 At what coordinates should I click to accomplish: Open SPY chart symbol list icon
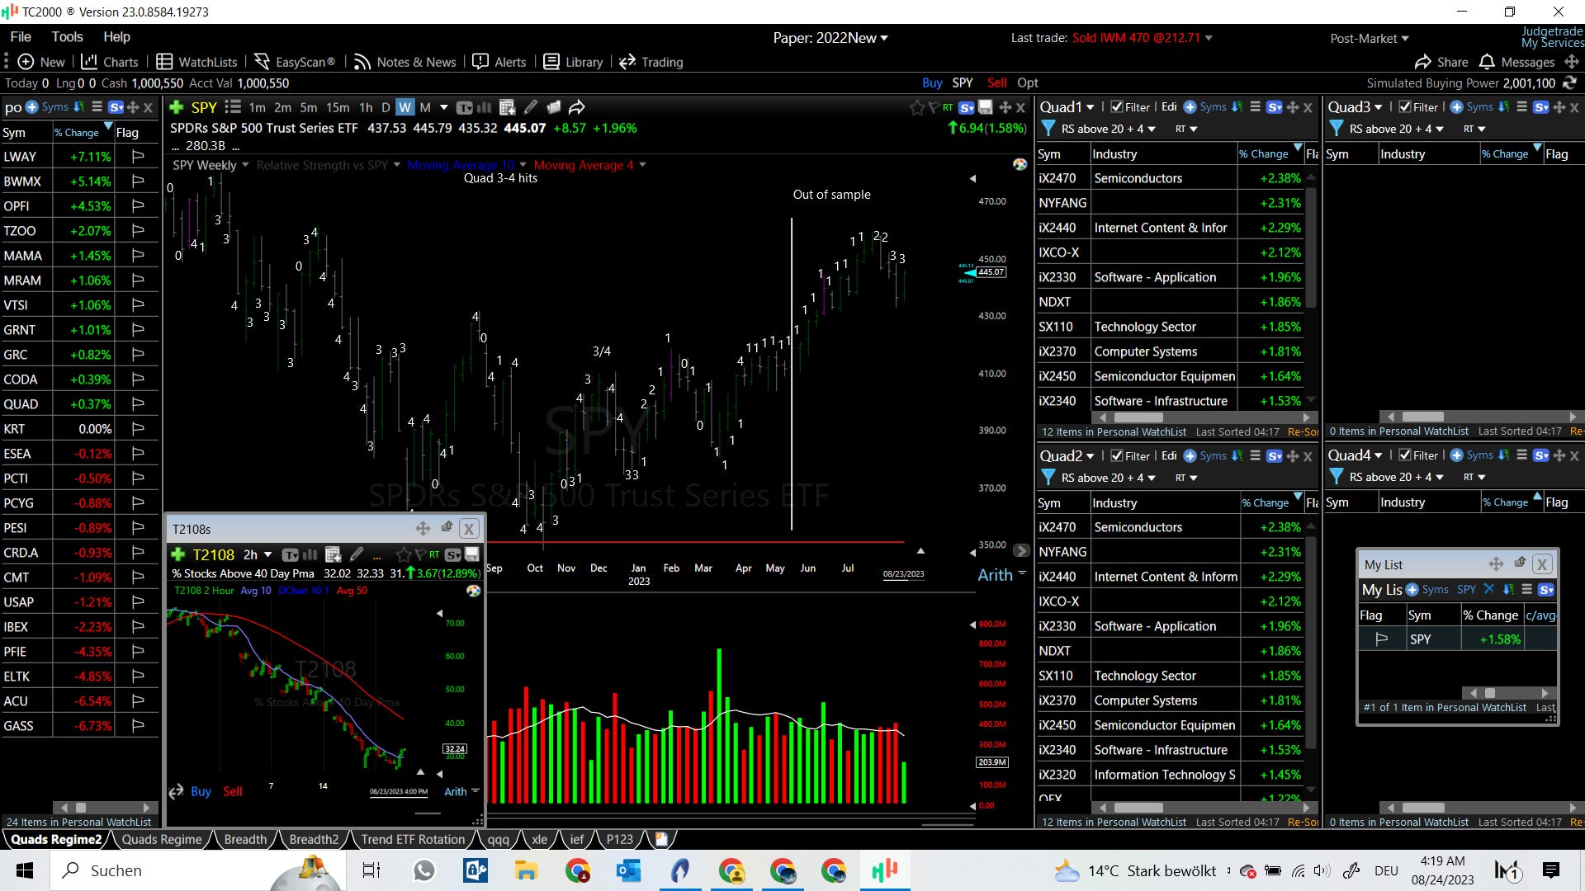[233, 107]
